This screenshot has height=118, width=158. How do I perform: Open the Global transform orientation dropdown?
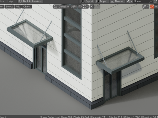click(61, 7)
